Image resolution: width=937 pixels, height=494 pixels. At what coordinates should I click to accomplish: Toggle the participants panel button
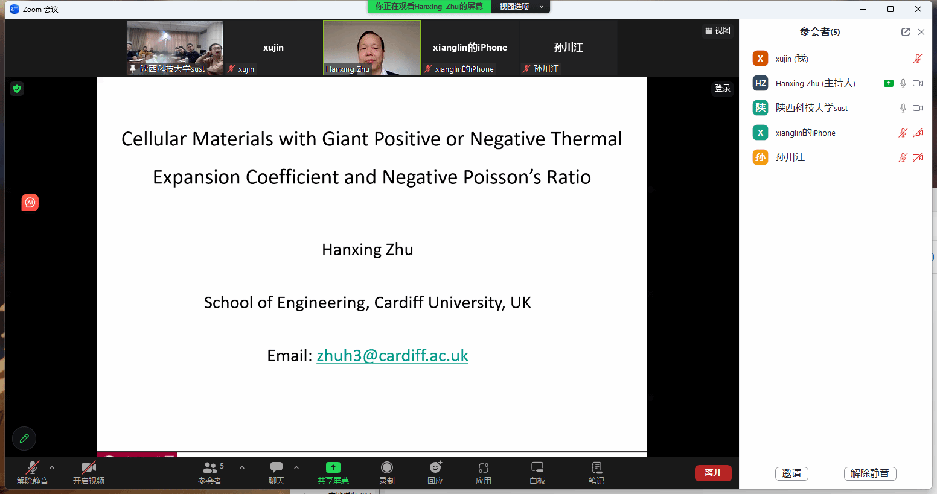[x=210, y=468]
